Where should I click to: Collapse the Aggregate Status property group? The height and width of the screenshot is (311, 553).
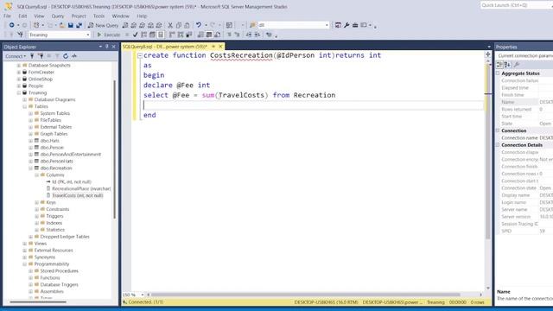498,73
